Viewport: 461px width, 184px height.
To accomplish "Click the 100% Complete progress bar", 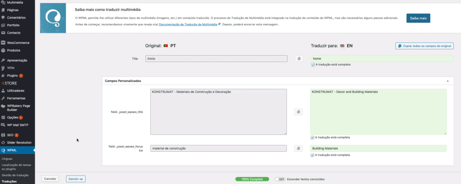I will 252,179.
